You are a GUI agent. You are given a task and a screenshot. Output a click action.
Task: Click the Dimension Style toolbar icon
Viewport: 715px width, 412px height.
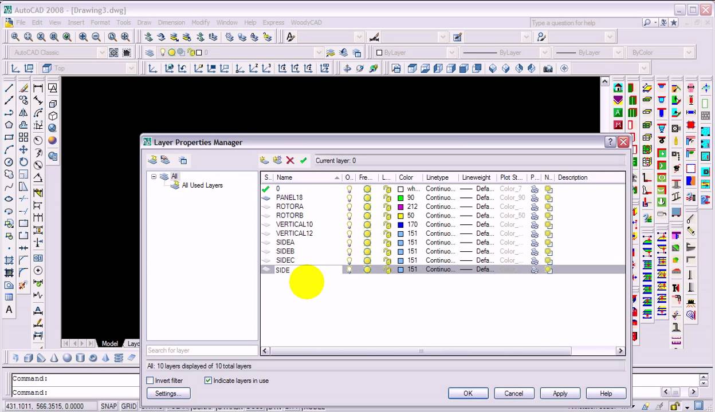click(374, 37)
